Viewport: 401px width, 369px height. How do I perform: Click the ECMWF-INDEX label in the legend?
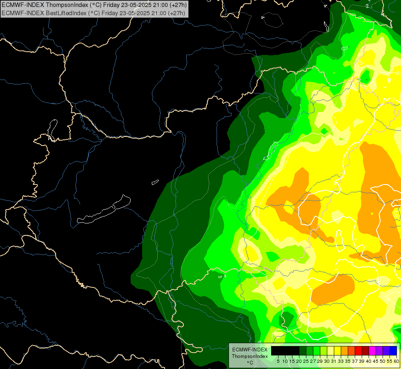(x=250, y=350)
